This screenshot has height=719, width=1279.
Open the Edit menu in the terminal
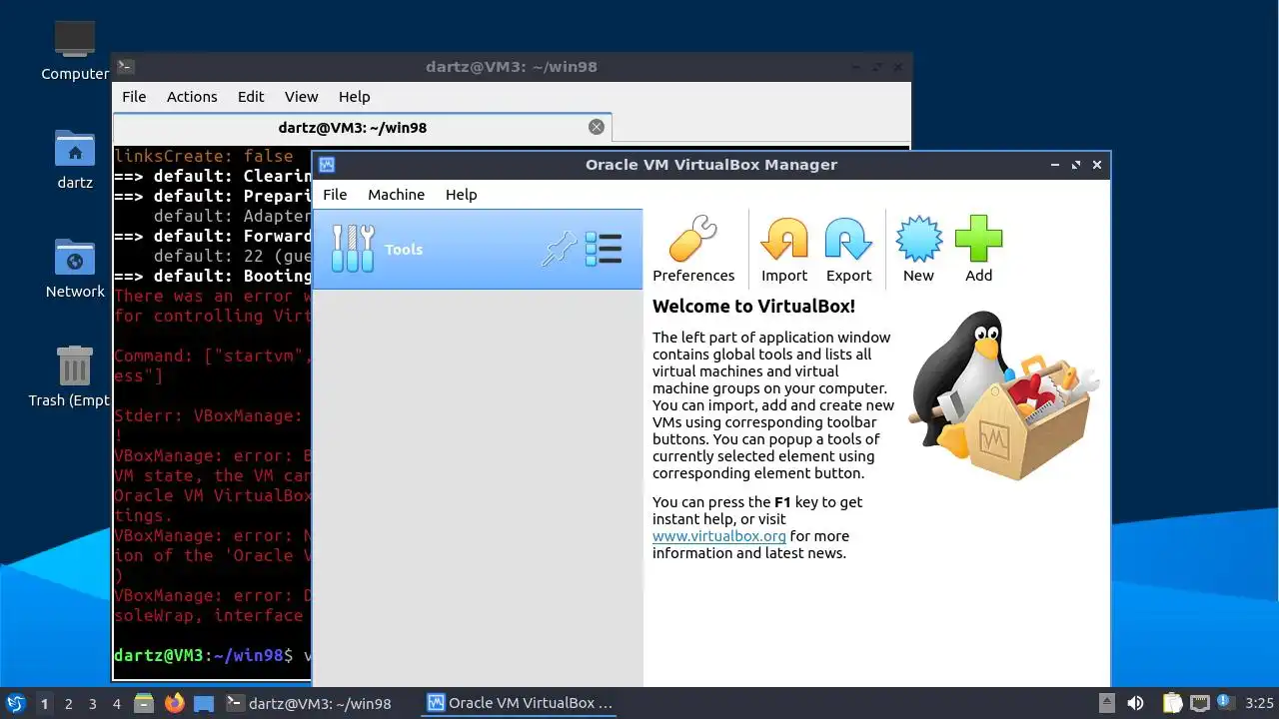click(x=251, y=97)
